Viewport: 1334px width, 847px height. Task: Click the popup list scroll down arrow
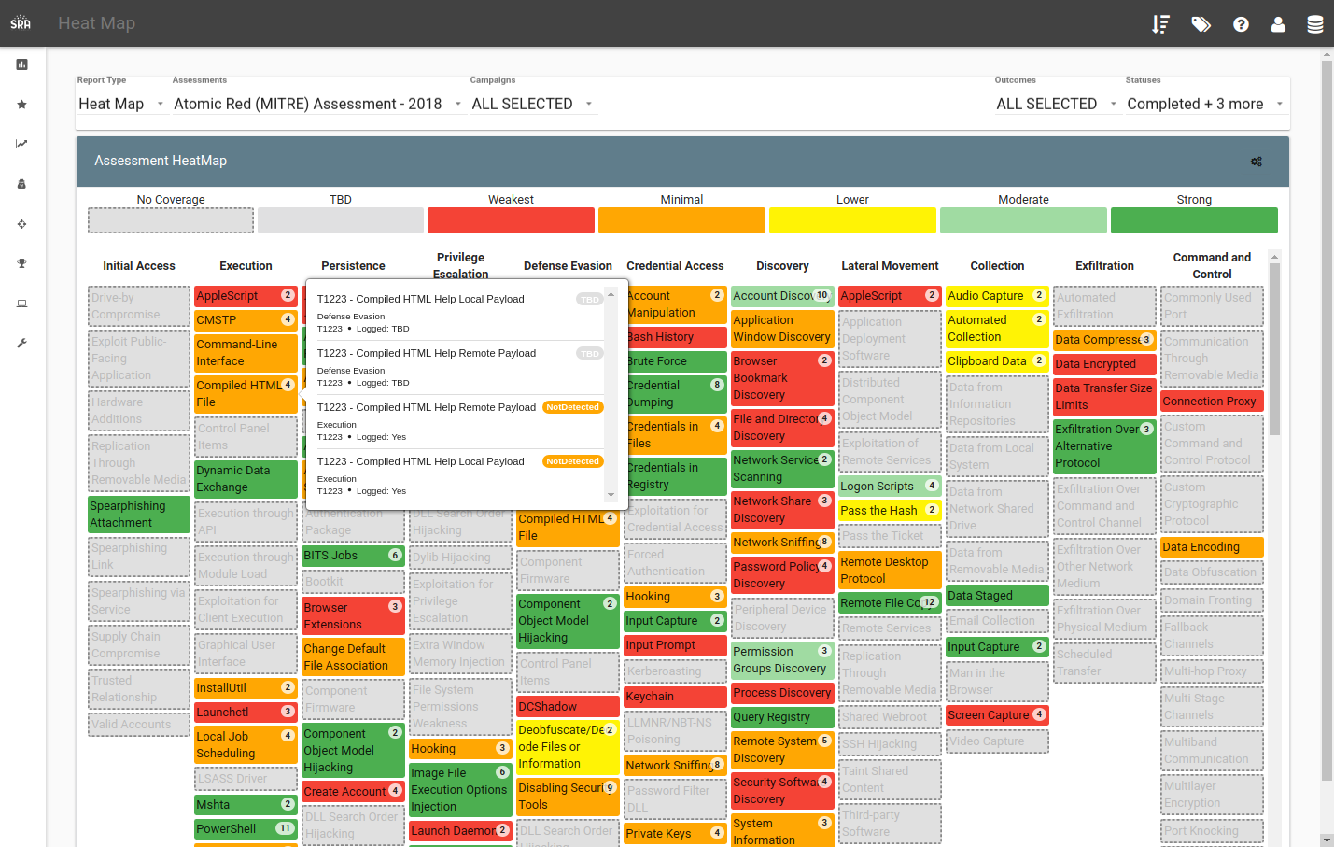point(611,495)
